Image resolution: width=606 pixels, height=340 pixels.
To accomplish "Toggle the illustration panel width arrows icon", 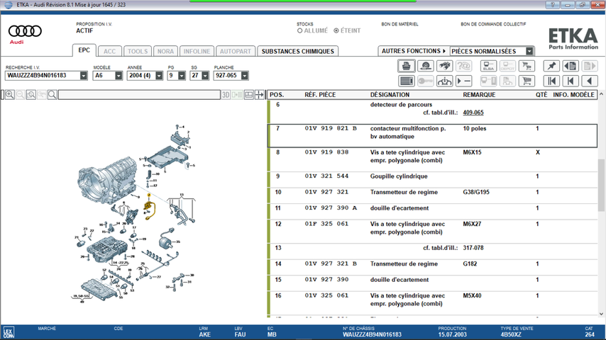I will click(260, 95).
